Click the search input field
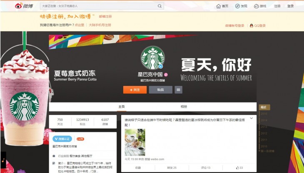Viewport: 304px width, 173px height. click(98, 6)
